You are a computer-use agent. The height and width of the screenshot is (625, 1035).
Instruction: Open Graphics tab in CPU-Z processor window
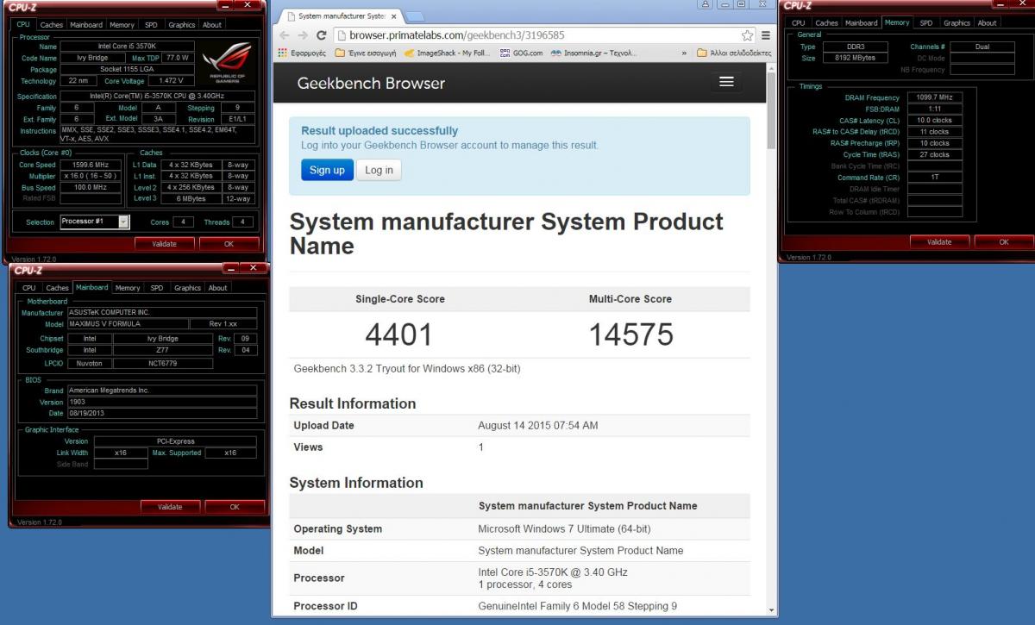point(181,25)
